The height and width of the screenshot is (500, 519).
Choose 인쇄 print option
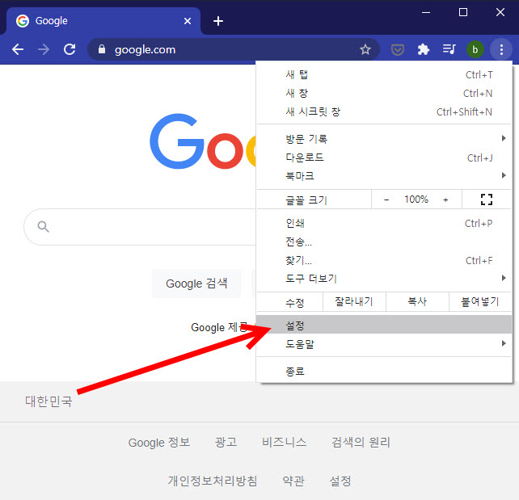[x=384, y=223]
